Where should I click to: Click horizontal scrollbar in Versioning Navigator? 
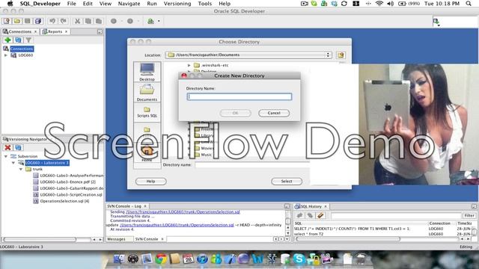pyautogui.click(x=40, y=239)
